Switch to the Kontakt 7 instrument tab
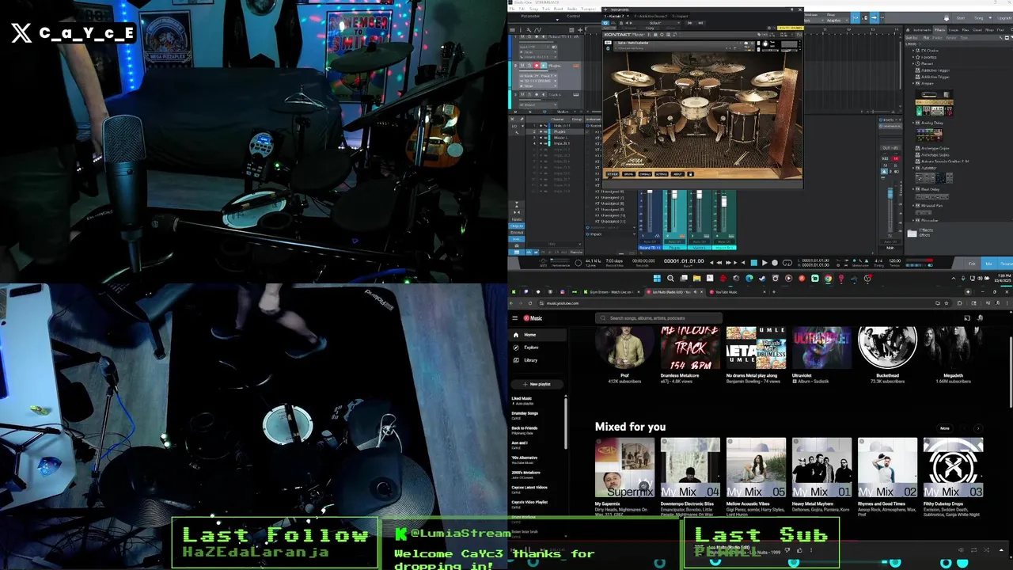This screenshot has height=570, width=1013. (614, 16)
